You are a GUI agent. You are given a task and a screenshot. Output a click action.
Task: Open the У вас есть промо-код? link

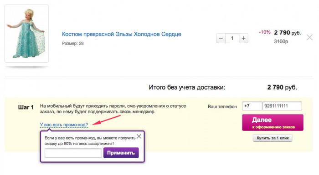(x=64, y=125)
